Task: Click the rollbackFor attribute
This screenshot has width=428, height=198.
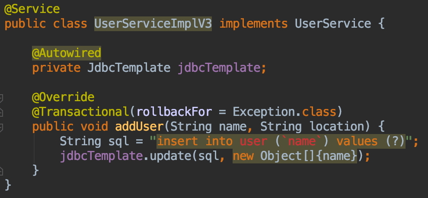Action: point(174,112)
